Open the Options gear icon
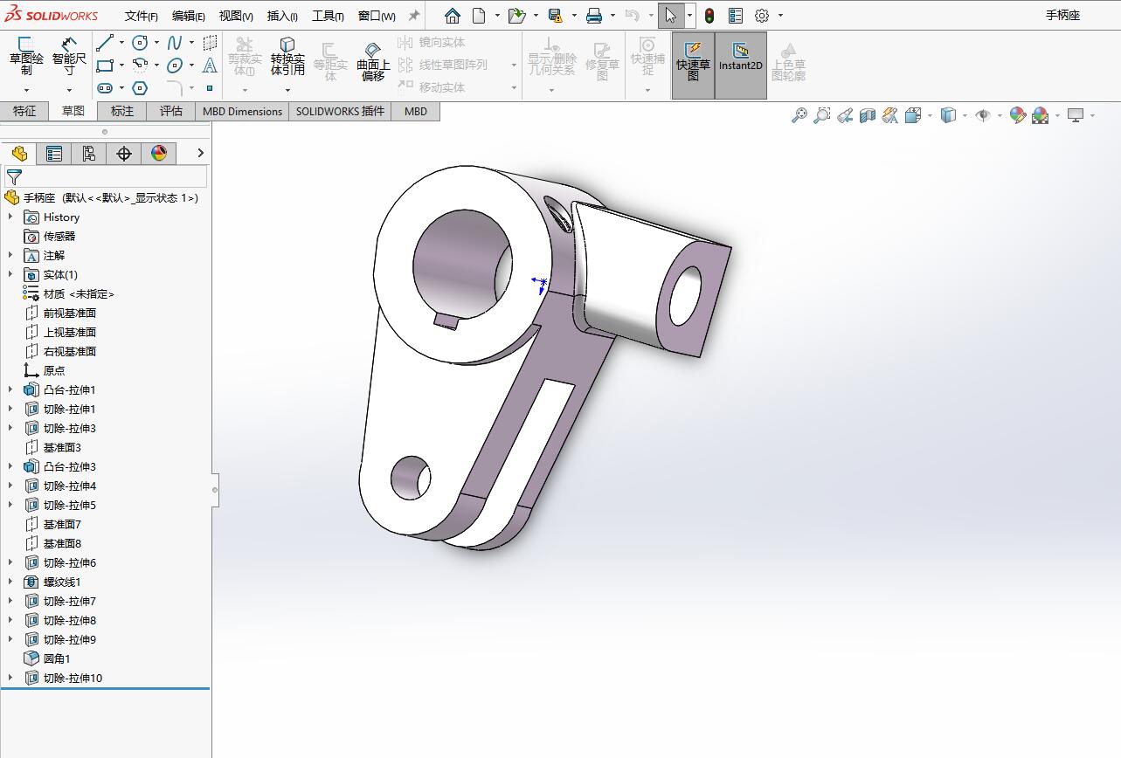1121x758 pixels. [x=762, y=16]
